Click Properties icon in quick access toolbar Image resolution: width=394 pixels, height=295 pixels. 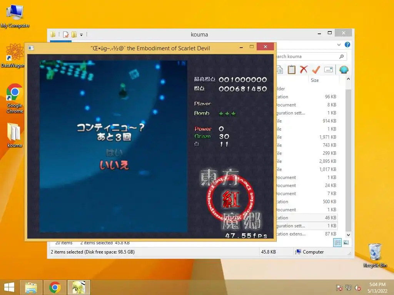tap(66, 34)
